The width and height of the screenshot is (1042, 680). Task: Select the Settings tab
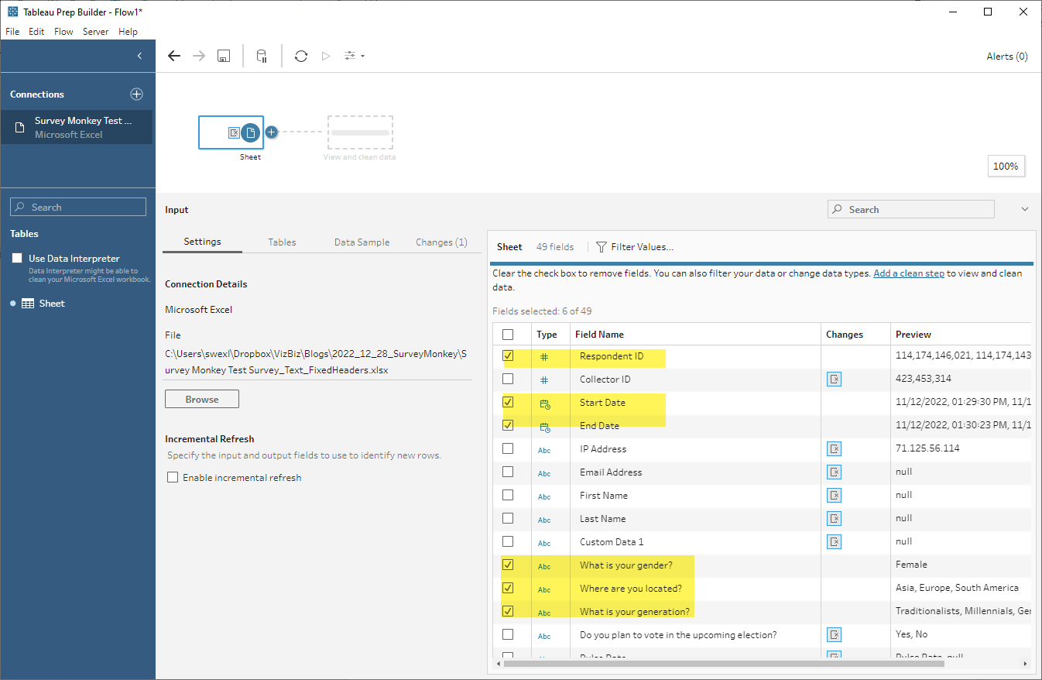(202, 242)
